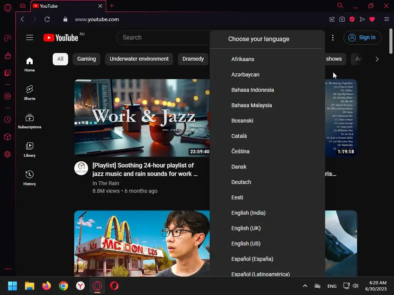
Task: Go back to previous page
Action: (x=22, y=19)
